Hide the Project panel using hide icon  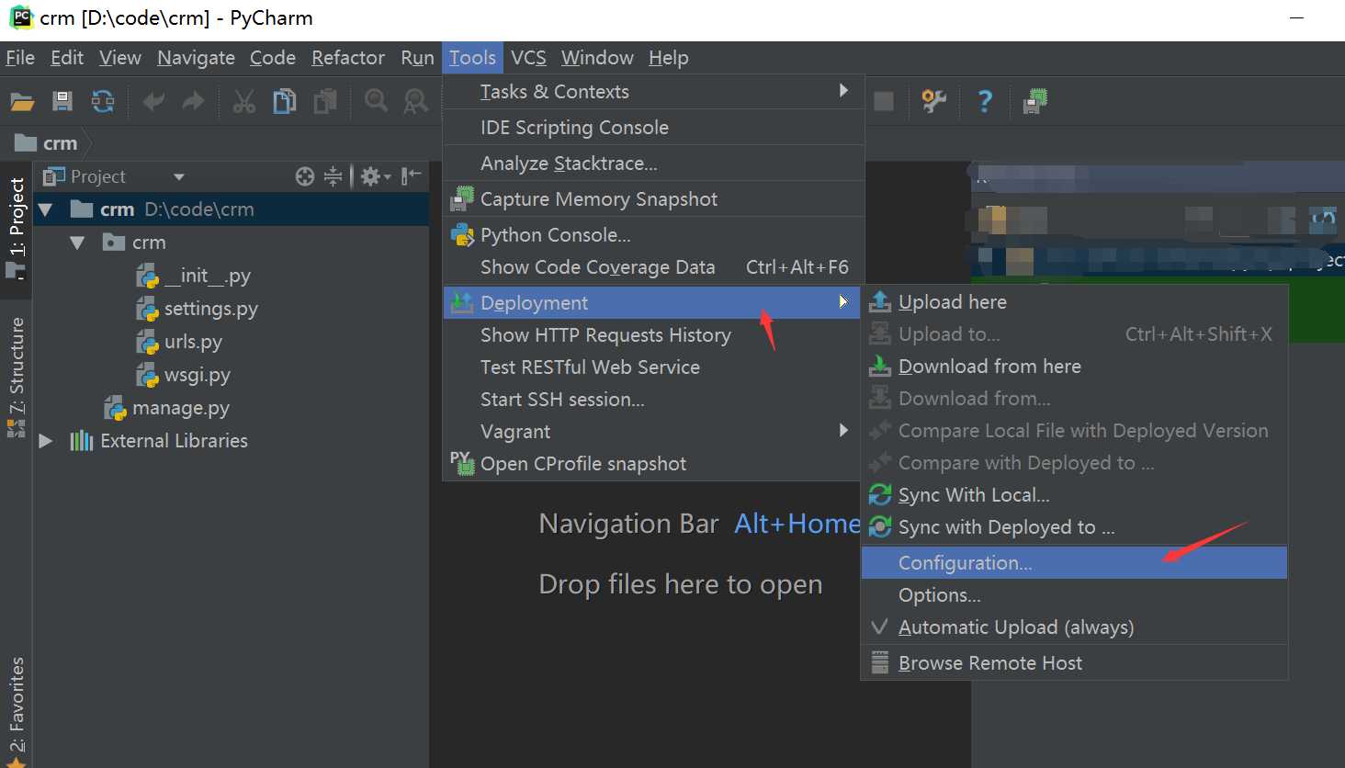(x=412, y=176)
